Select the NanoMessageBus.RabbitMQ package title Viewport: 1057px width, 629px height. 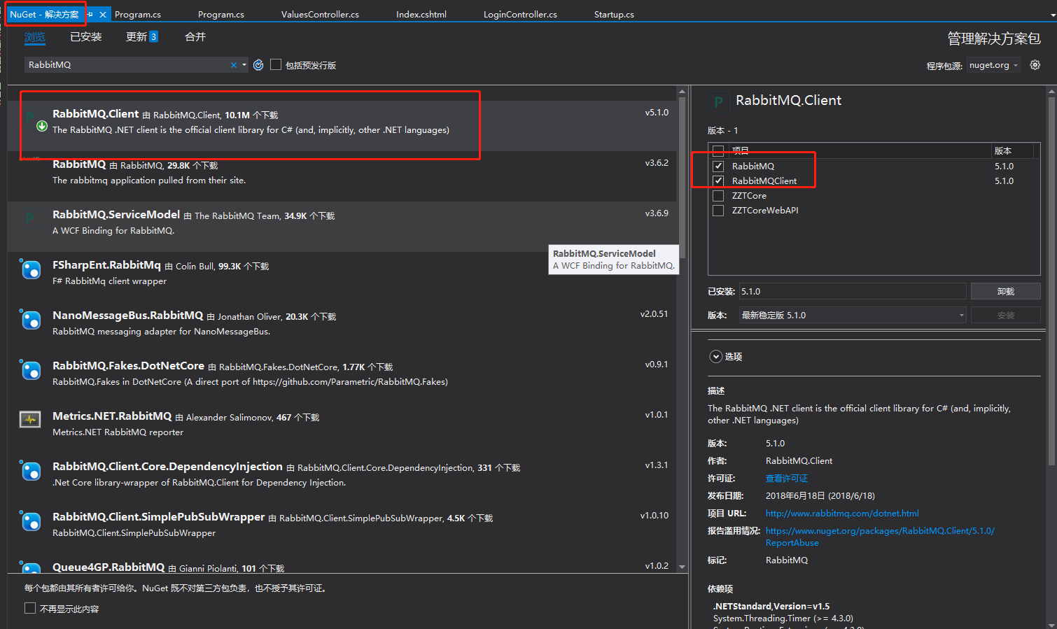[x=127, y=315]
